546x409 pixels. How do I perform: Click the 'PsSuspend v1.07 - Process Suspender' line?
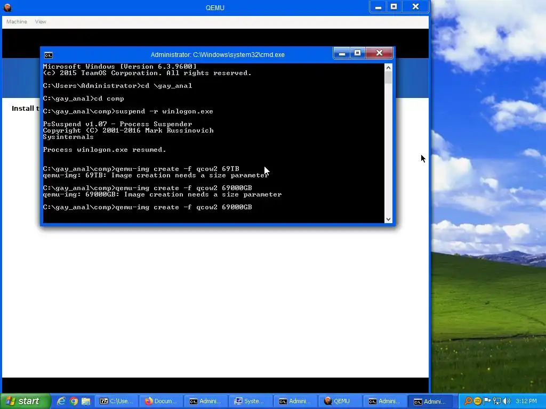click(117, 124)
